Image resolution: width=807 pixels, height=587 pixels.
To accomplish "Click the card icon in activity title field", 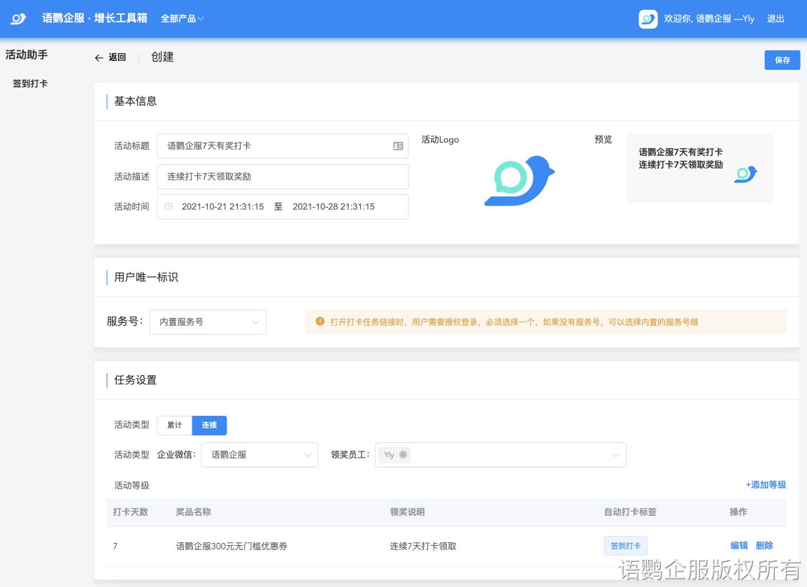I will (x=398, y=146).
